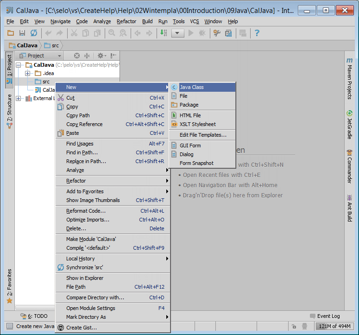Expand the Local History submenu

[113, 259]
